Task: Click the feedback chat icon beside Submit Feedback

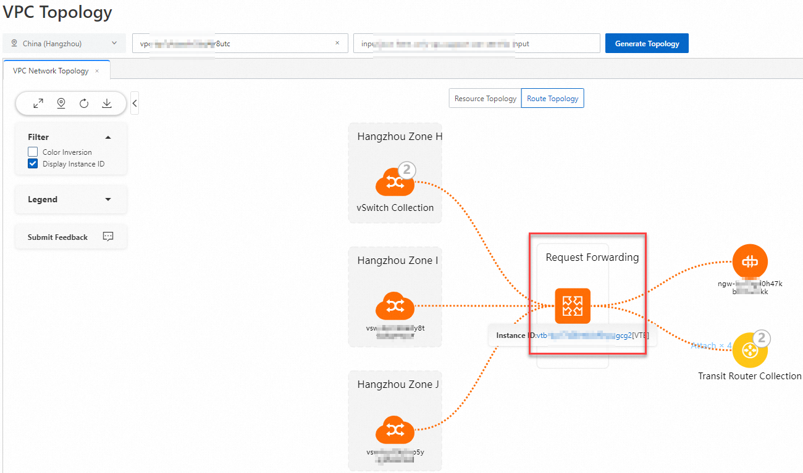Action: coord(108,237)
